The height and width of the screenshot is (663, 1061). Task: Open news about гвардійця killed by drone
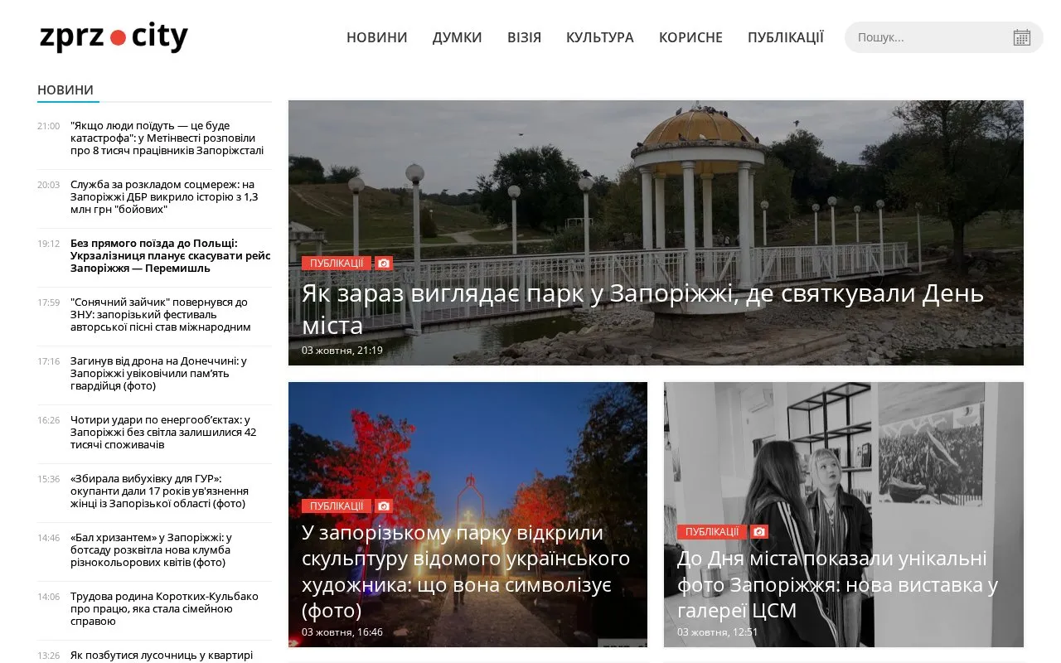(159, 374)
